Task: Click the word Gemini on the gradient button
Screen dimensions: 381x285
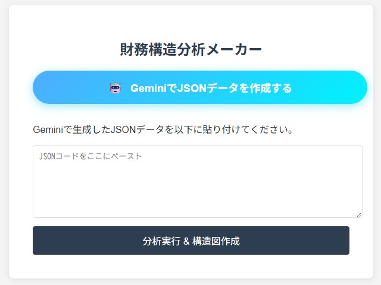Action: click(148, 88)
